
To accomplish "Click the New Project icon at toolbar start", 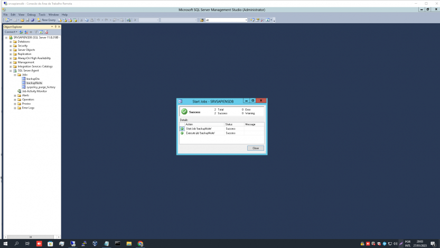I will [x=7, y=20].
